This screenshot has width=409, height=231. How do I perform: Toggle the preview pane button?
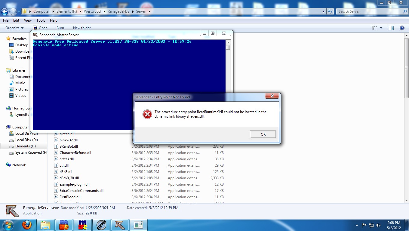coord(391,28)
